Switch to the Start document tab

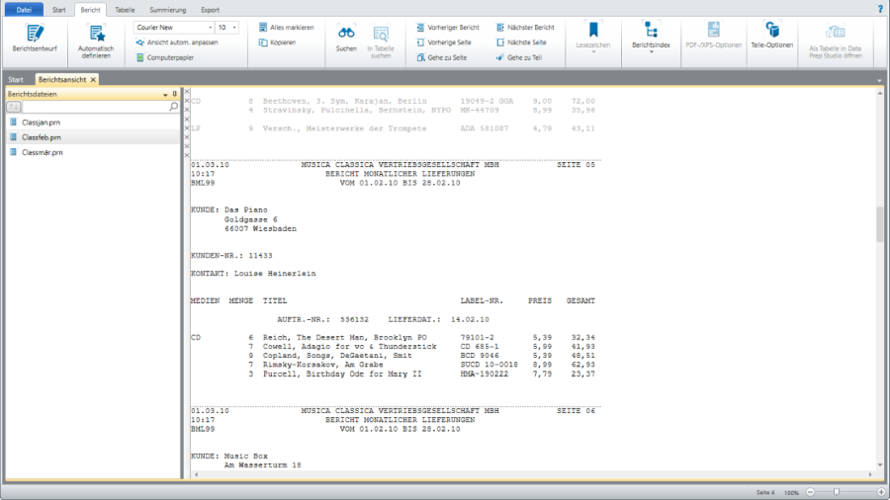coord(16,80)
